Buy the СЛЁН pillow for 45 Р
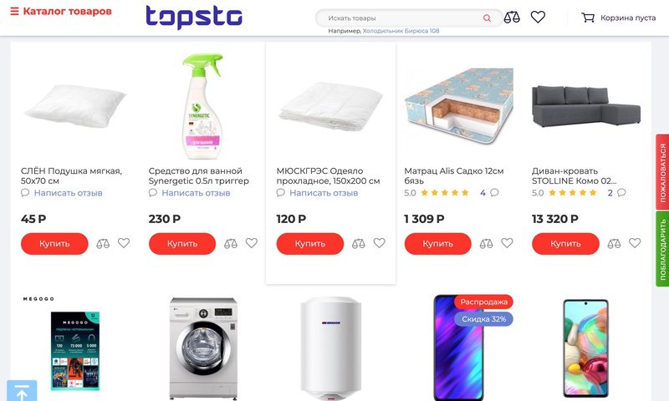Viewport: 669px width, 401px height. click(x=54, y=244)
